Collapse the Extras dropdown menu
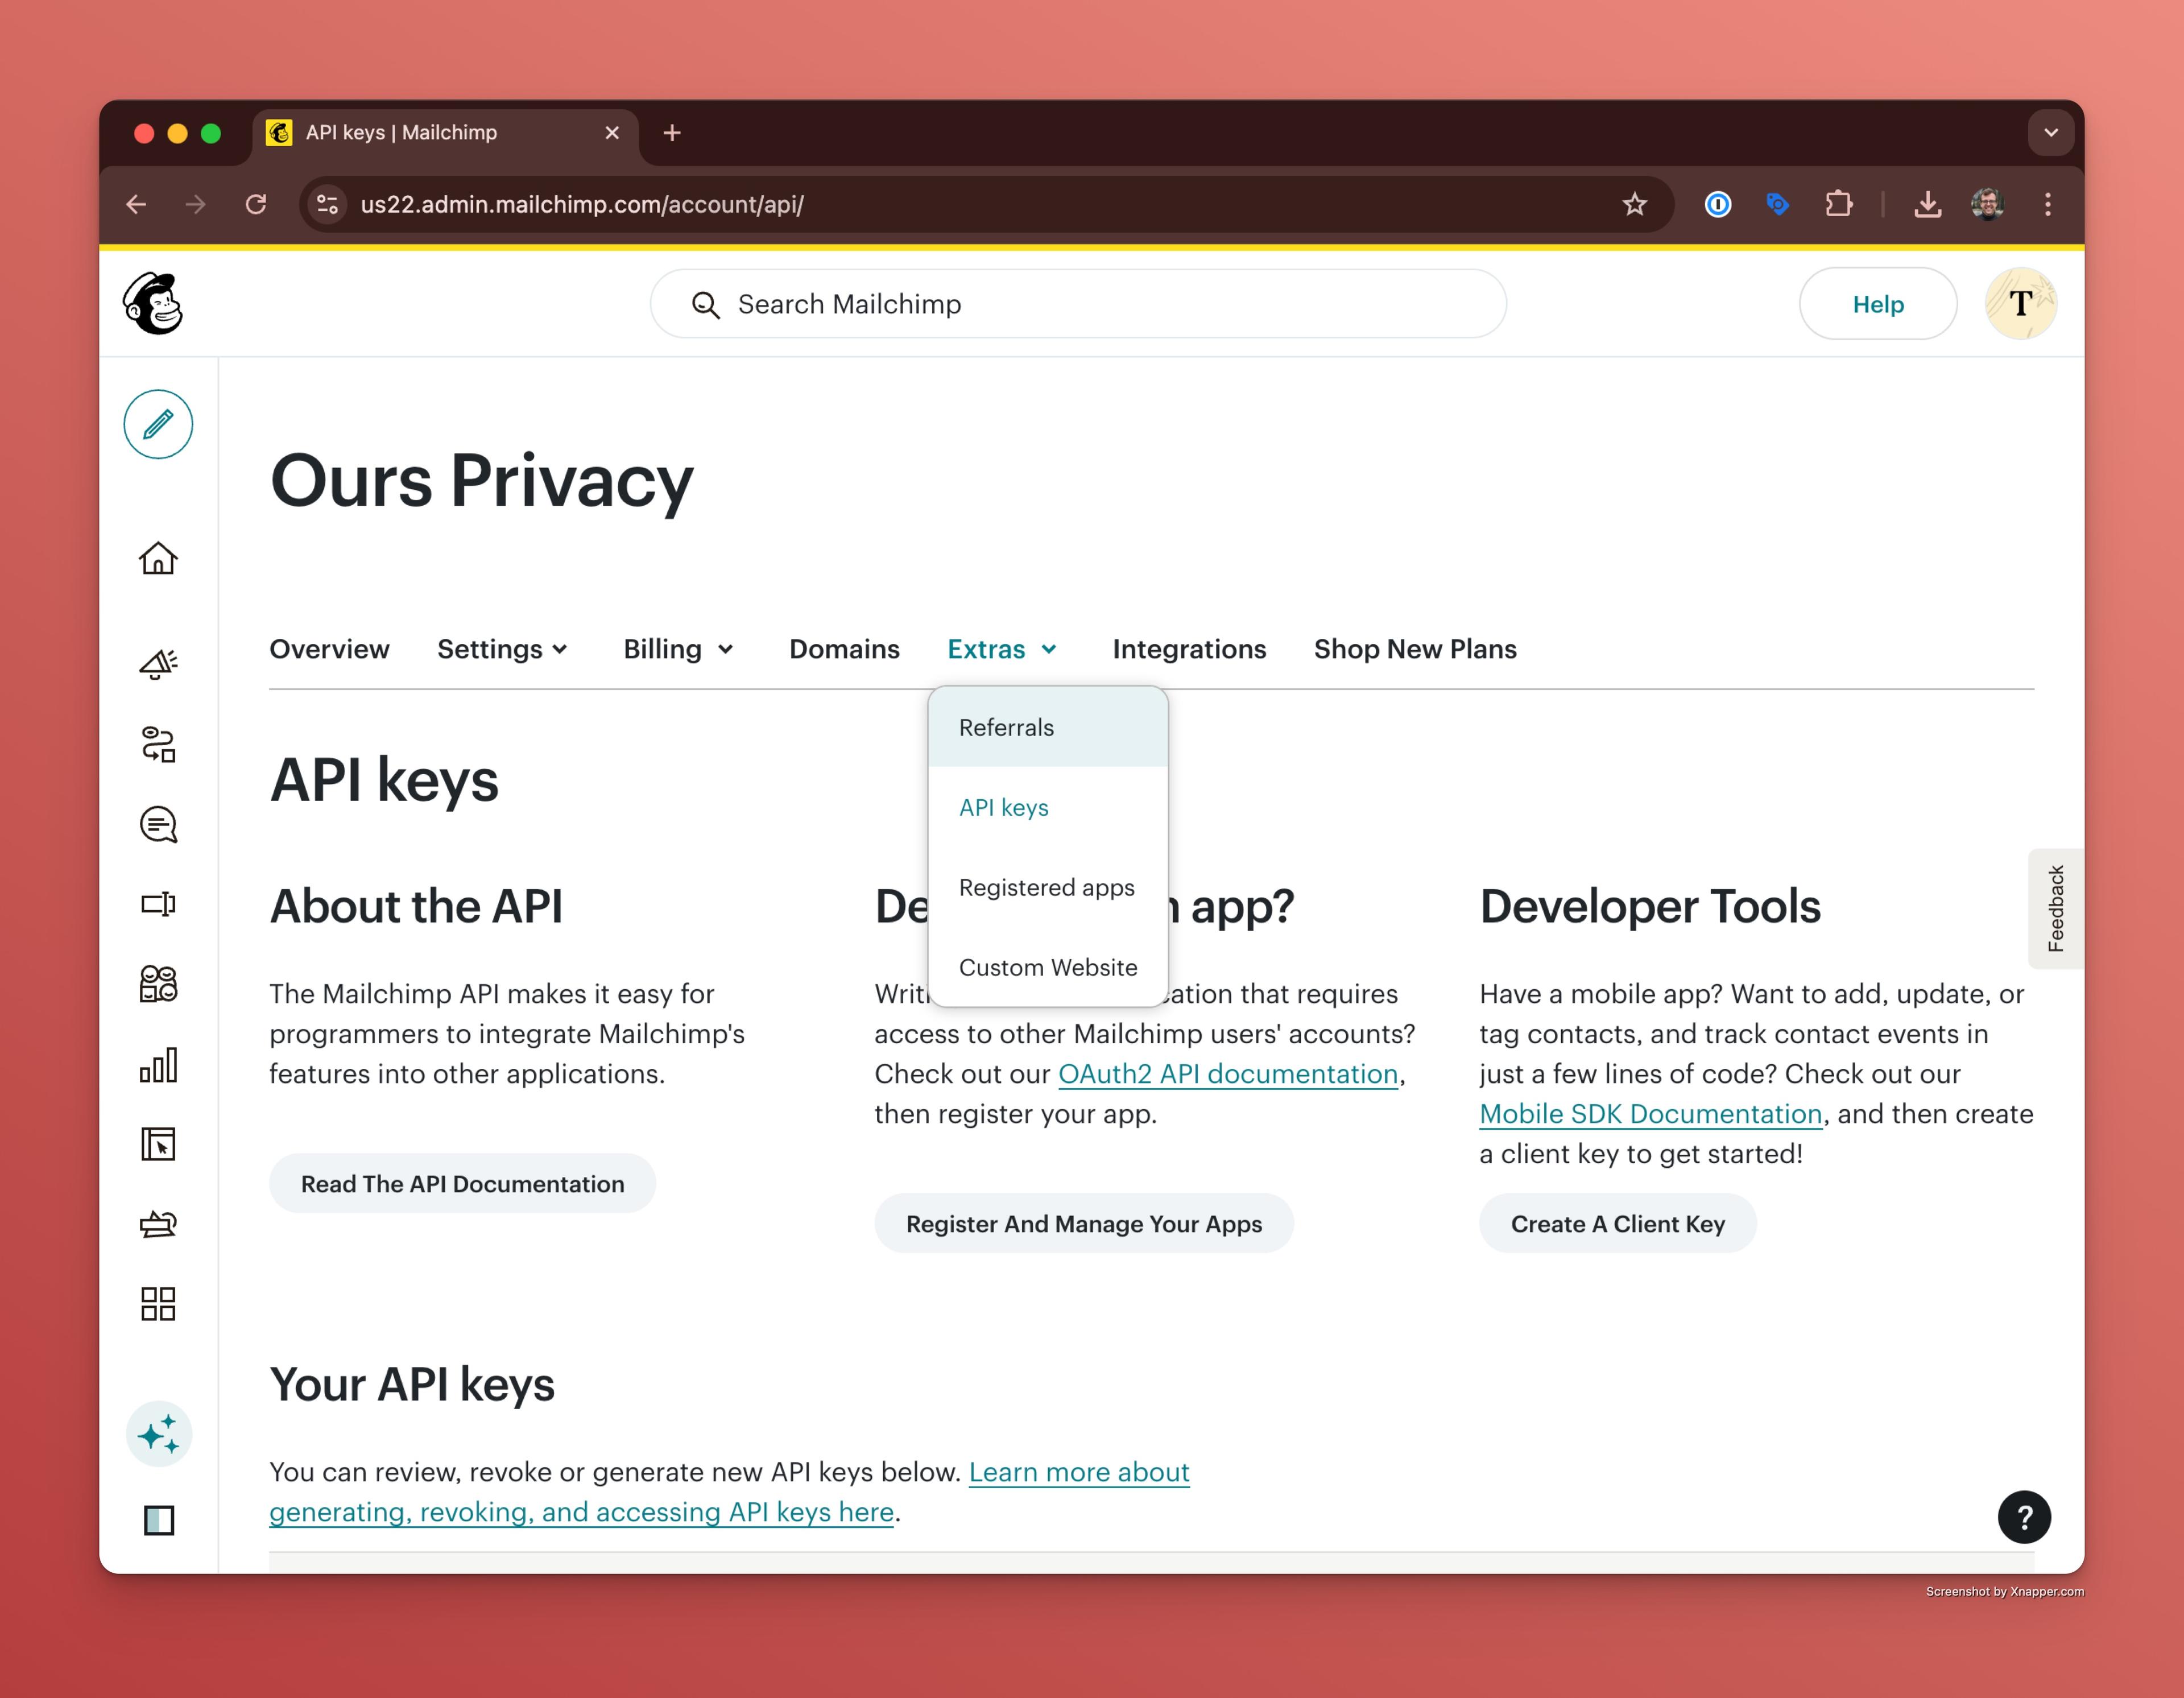This screenshot has height=1698, width=2184. 1002,649
